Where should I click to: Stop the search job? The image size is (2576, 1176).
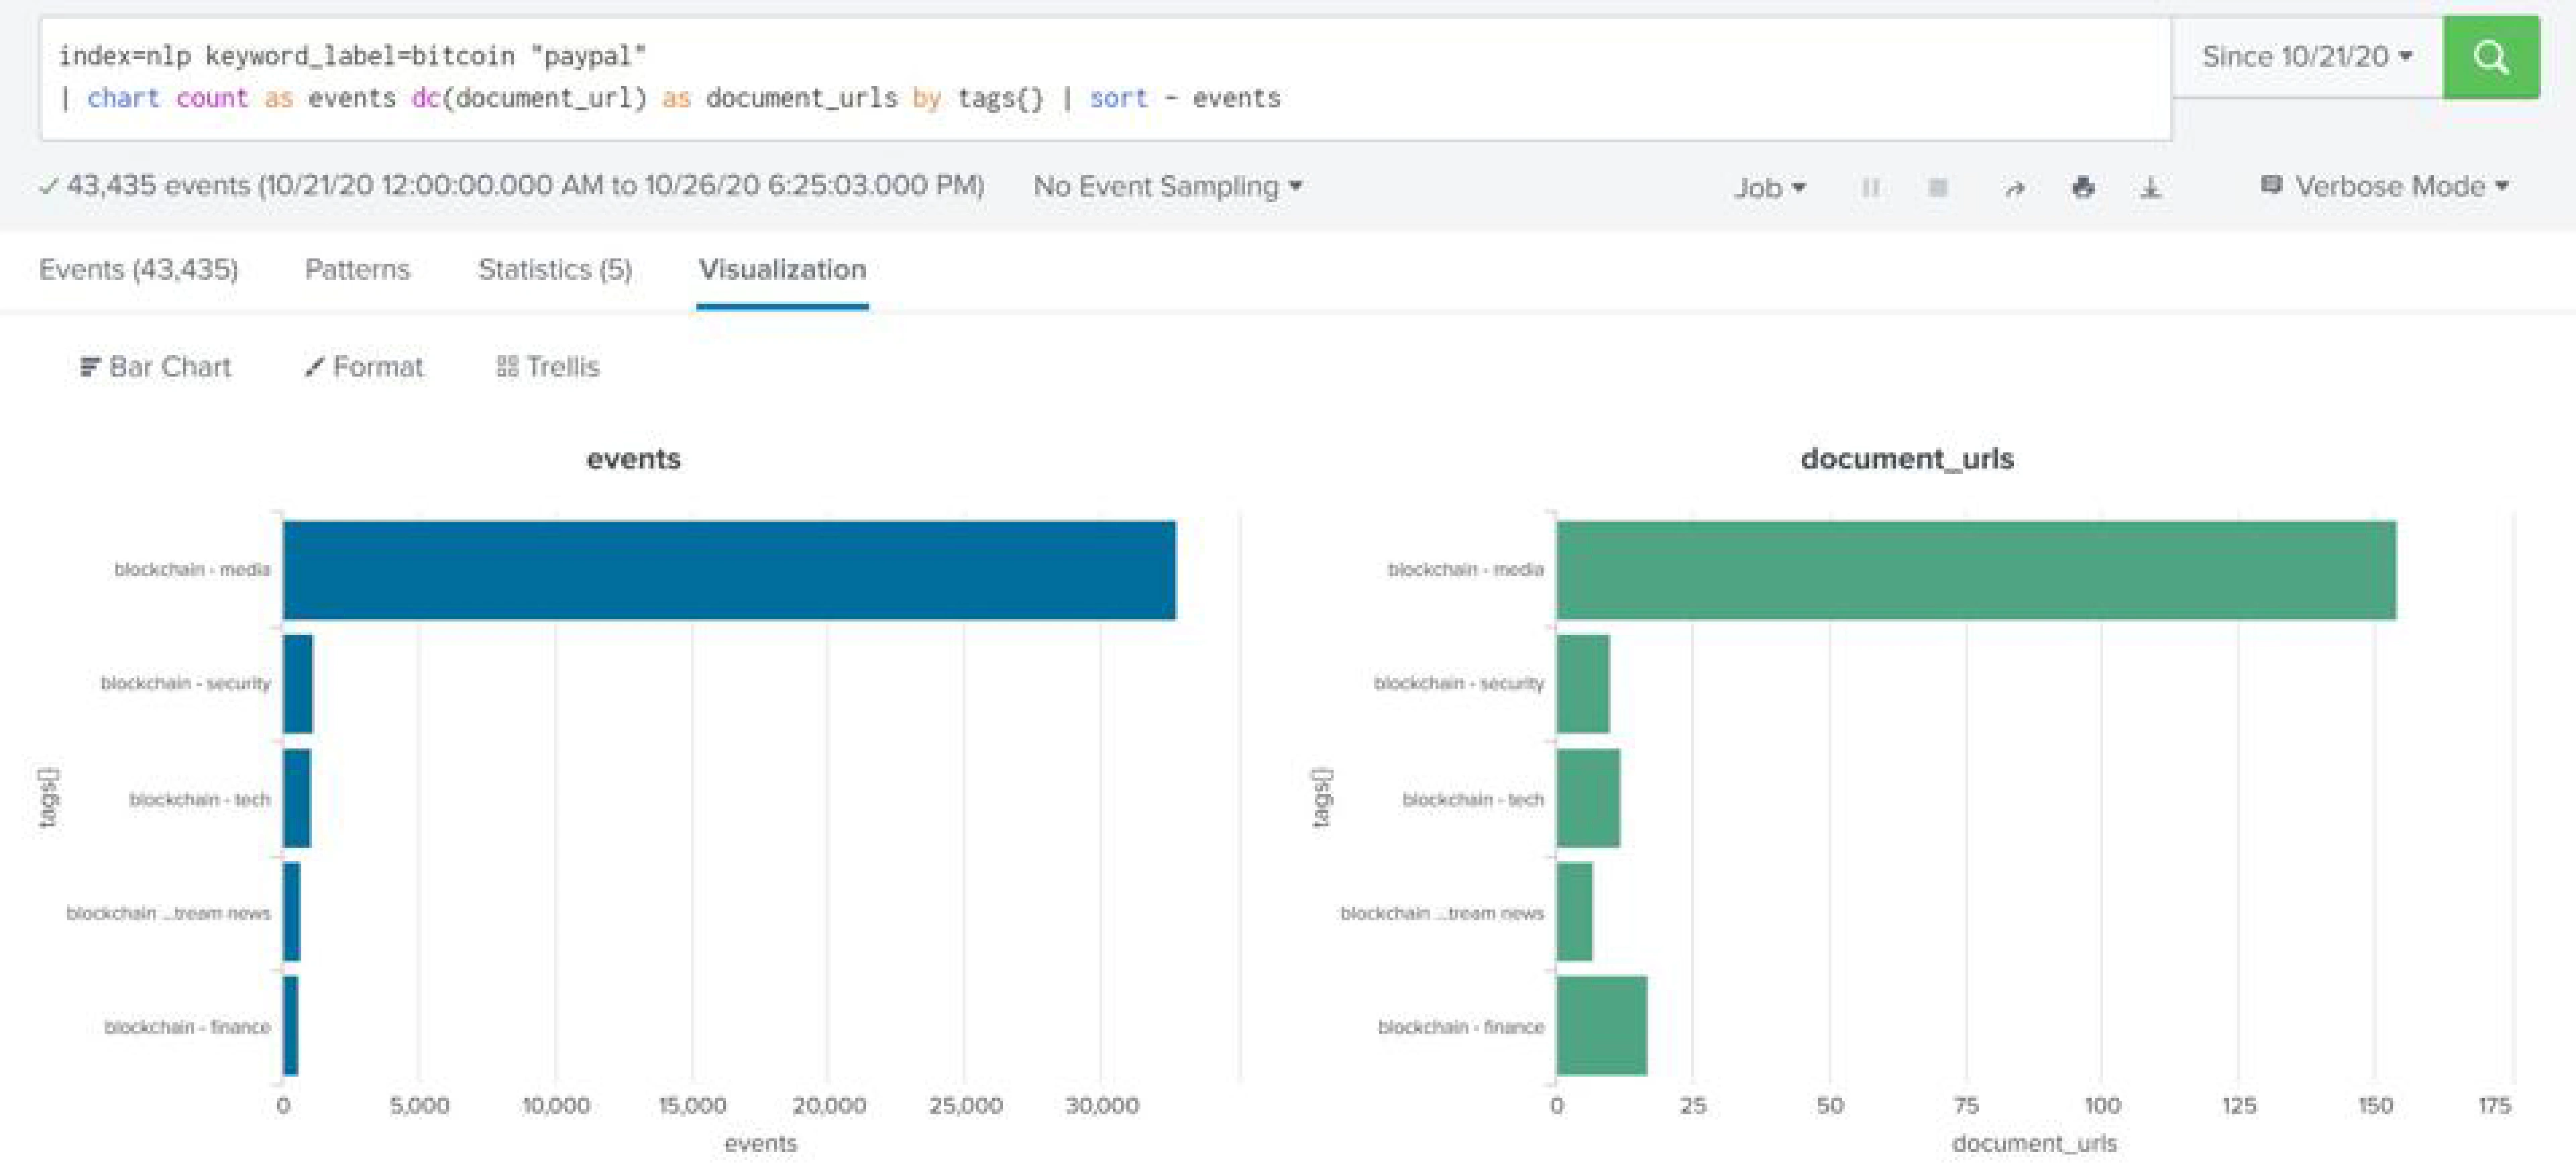click(x=1937, y=187)
